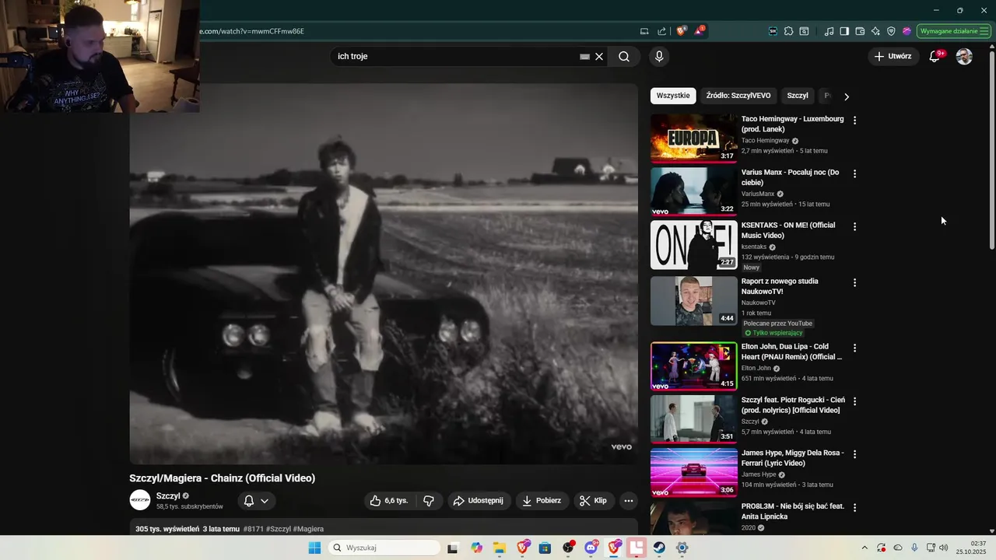Open options menu for Cold Heart video
Screen dimensions: 996x560
pos(854,348)
